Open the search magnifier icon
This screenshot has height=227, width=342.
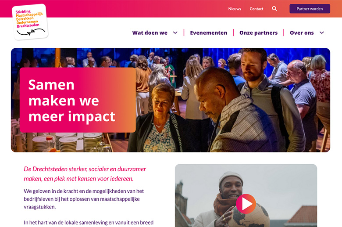coord(274,9)
